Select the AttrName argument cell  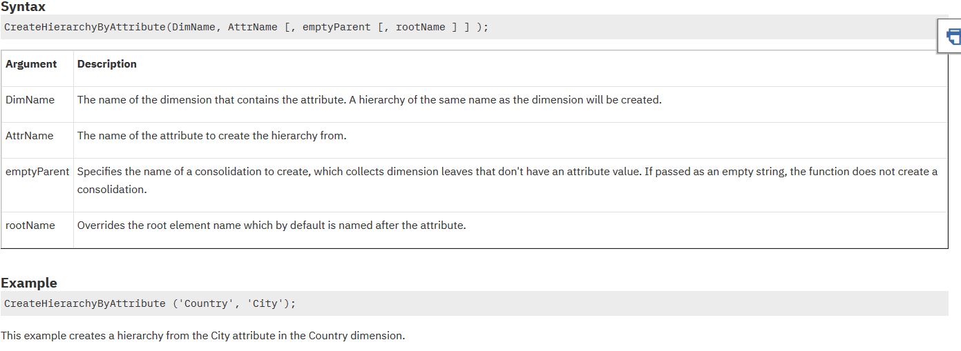point(29,136)
